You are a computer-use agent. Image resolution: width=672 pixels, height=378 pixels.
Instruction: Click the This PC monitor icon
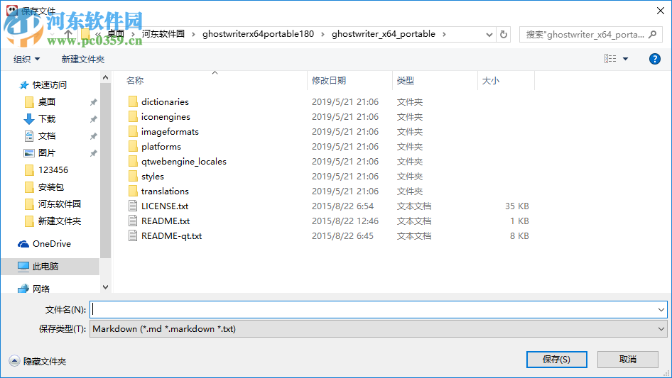(x=23, y=266)
